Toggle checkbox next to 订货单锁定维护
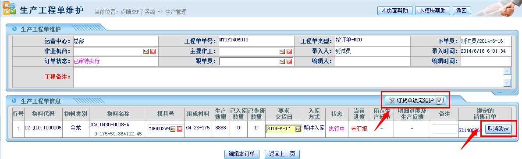The image size is (522, 159). point(440,101)
